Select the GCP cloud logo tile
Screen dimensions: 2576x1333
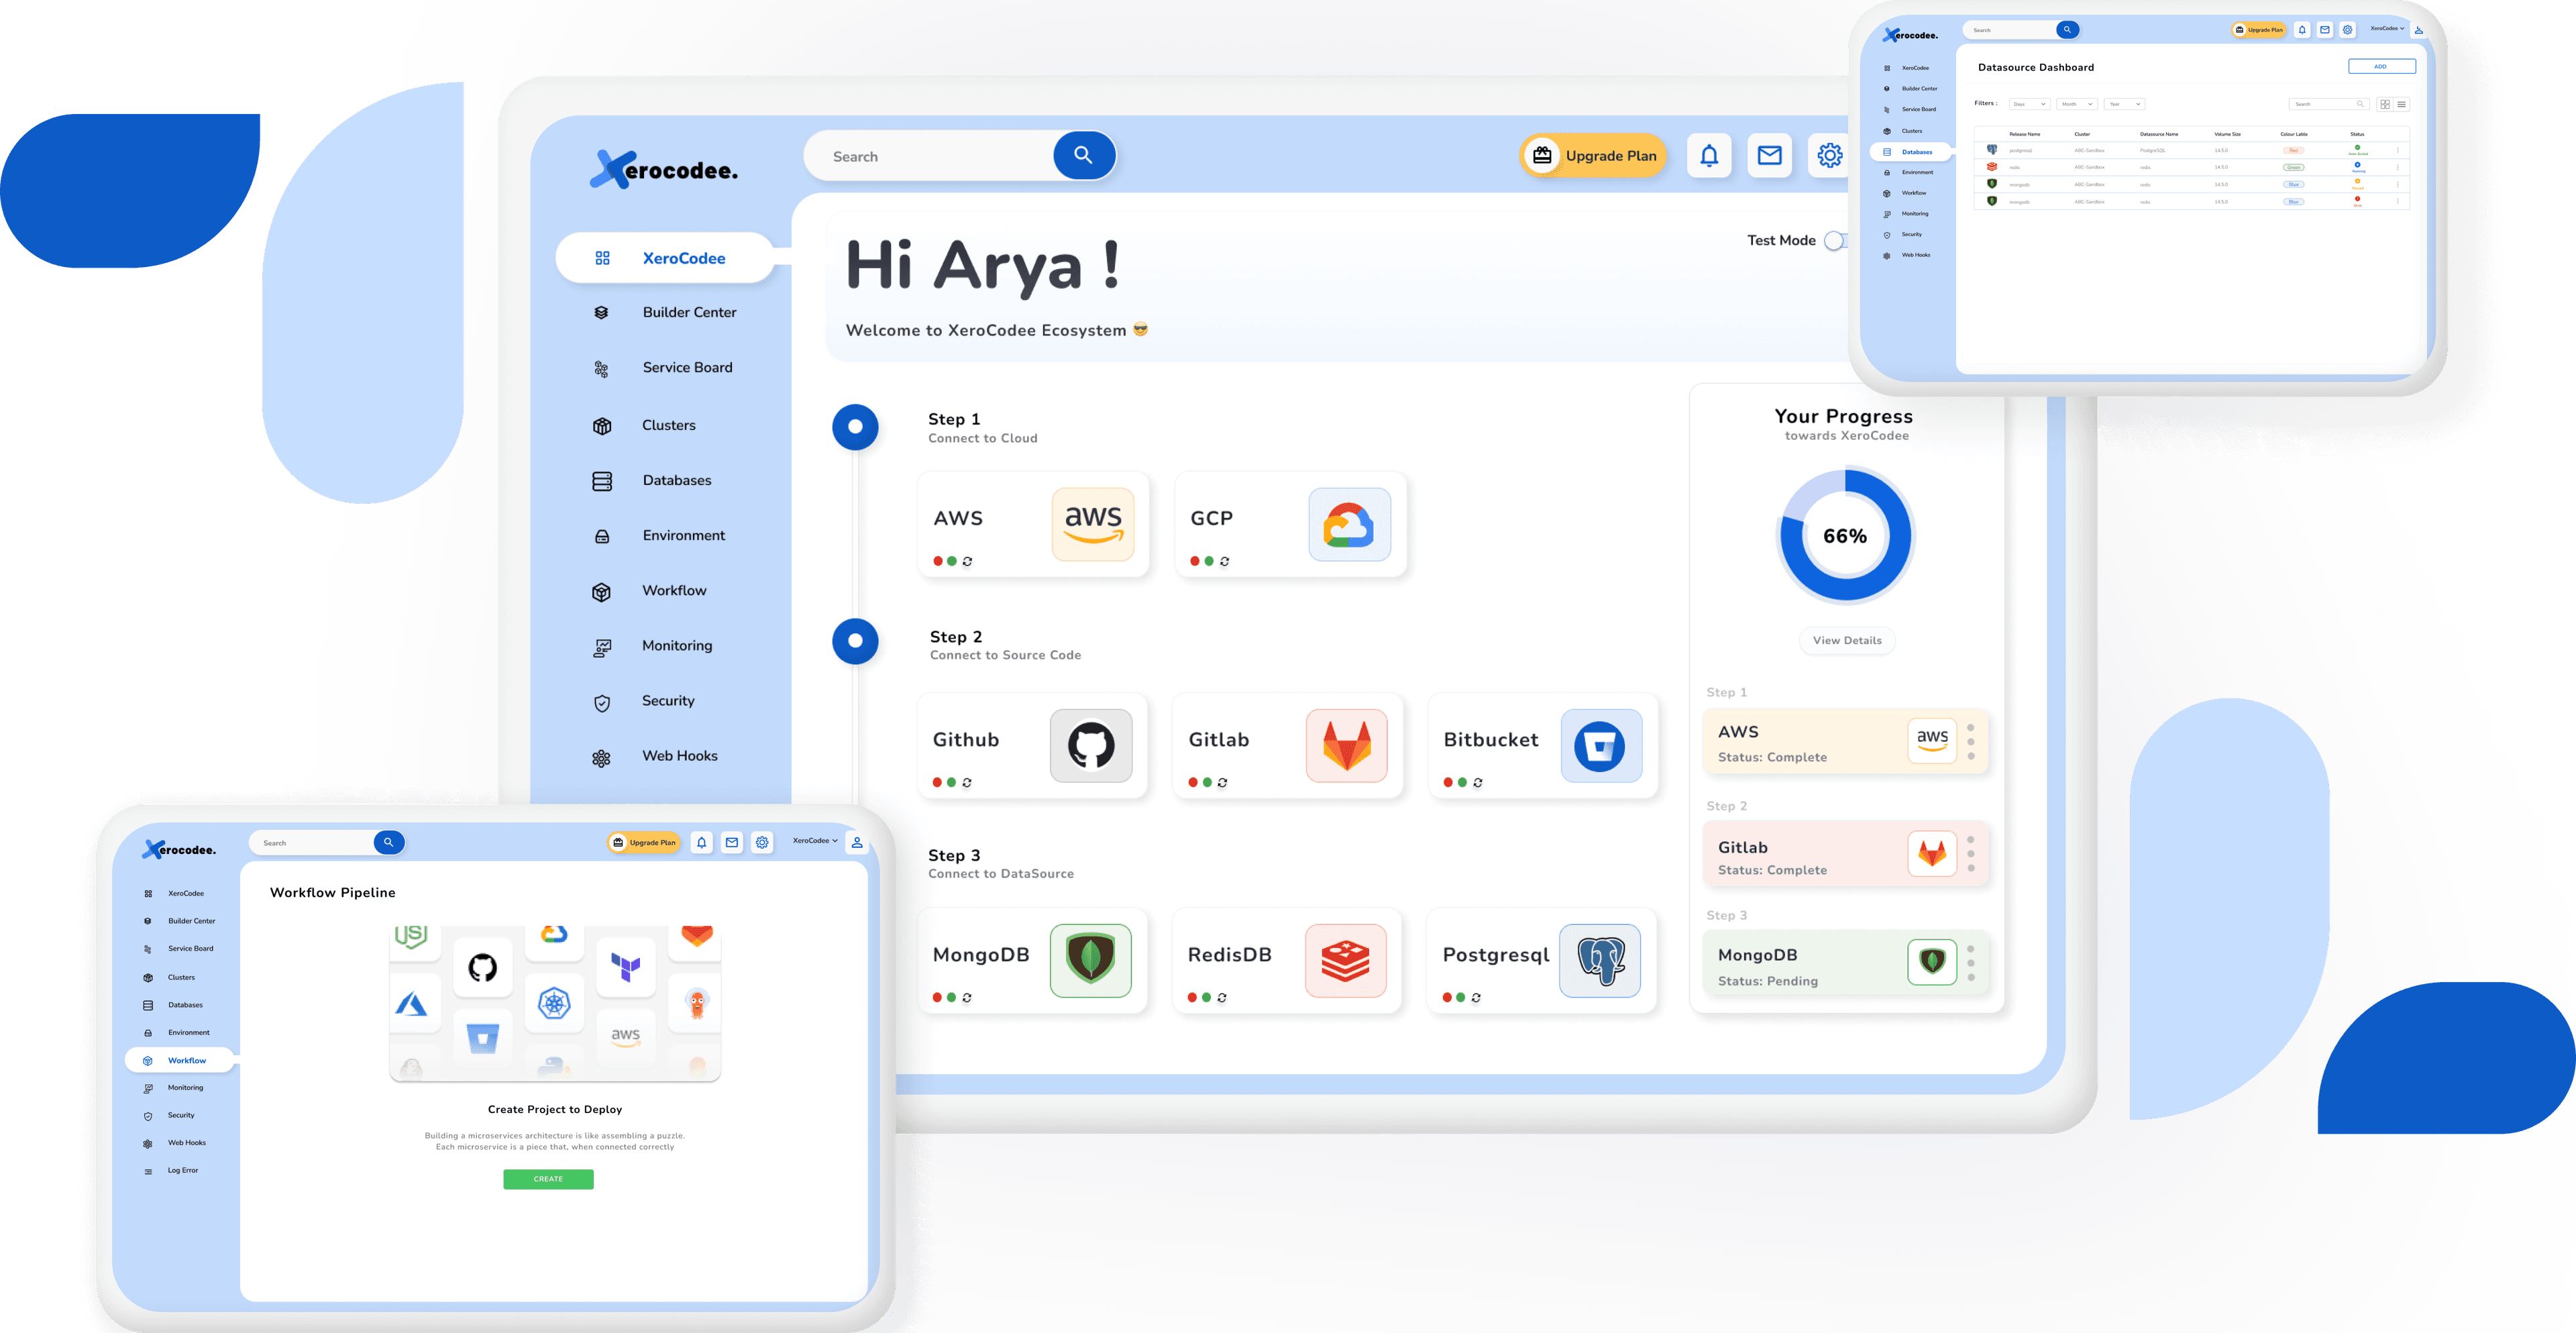coord(1349,524)
